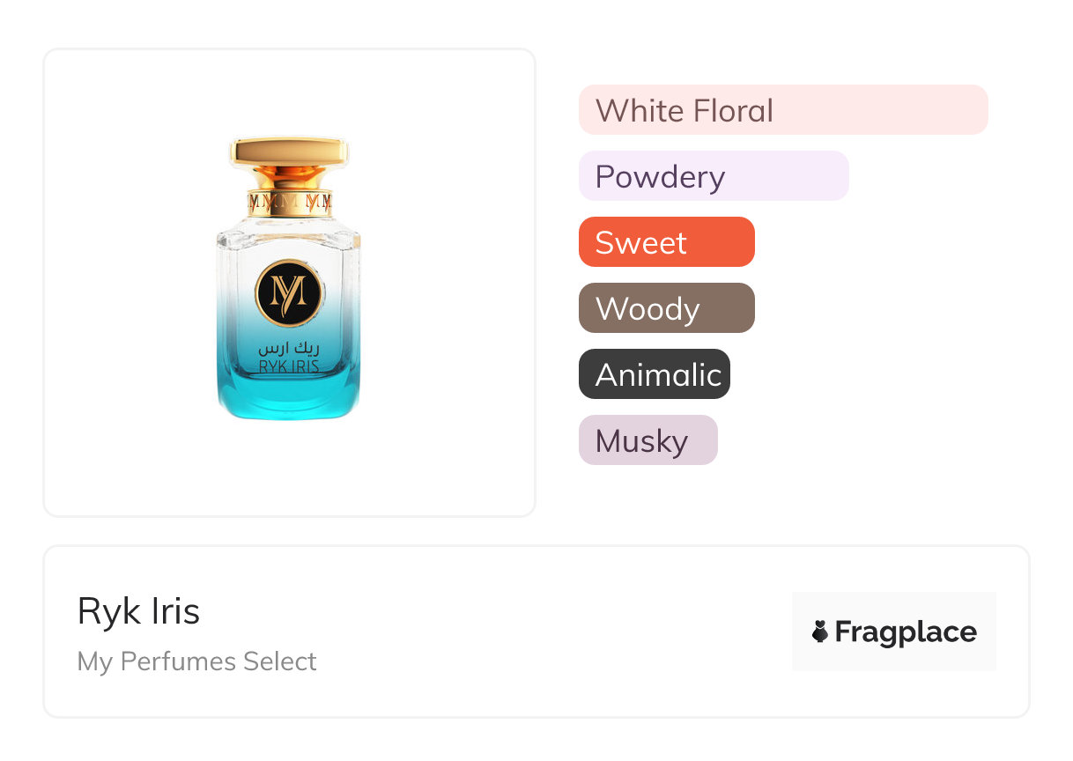Open the My Perfumes Select brand link
1073x761 pixels.
click(x=196, y=661)
